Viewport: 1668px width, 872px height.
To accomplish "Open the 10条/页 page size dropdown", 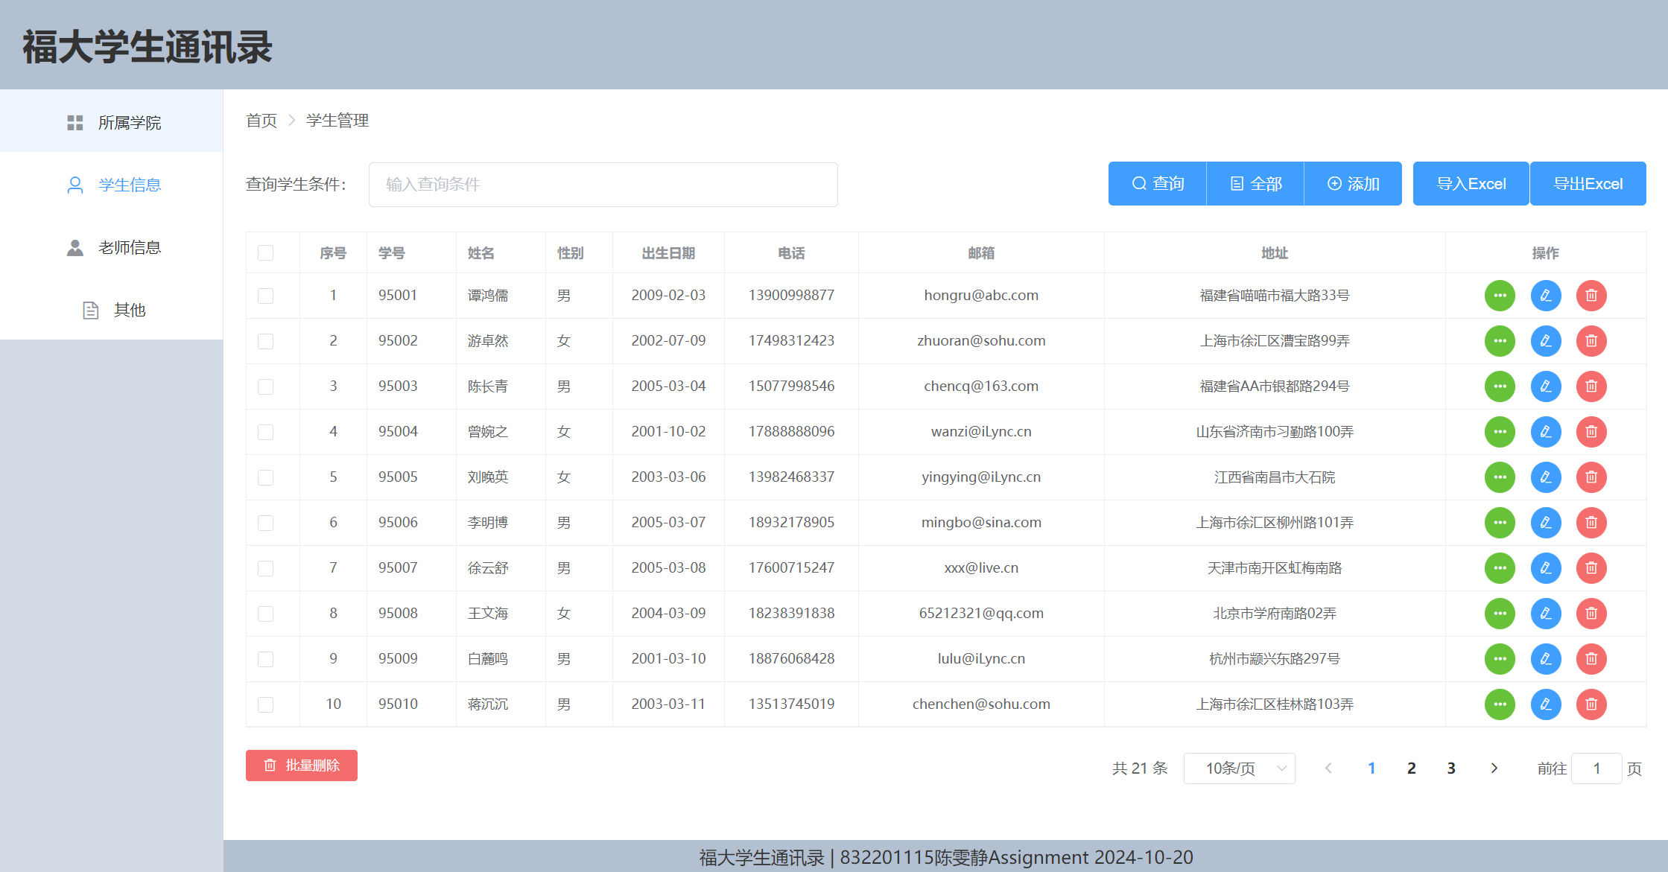I will tap(1239, 768).
